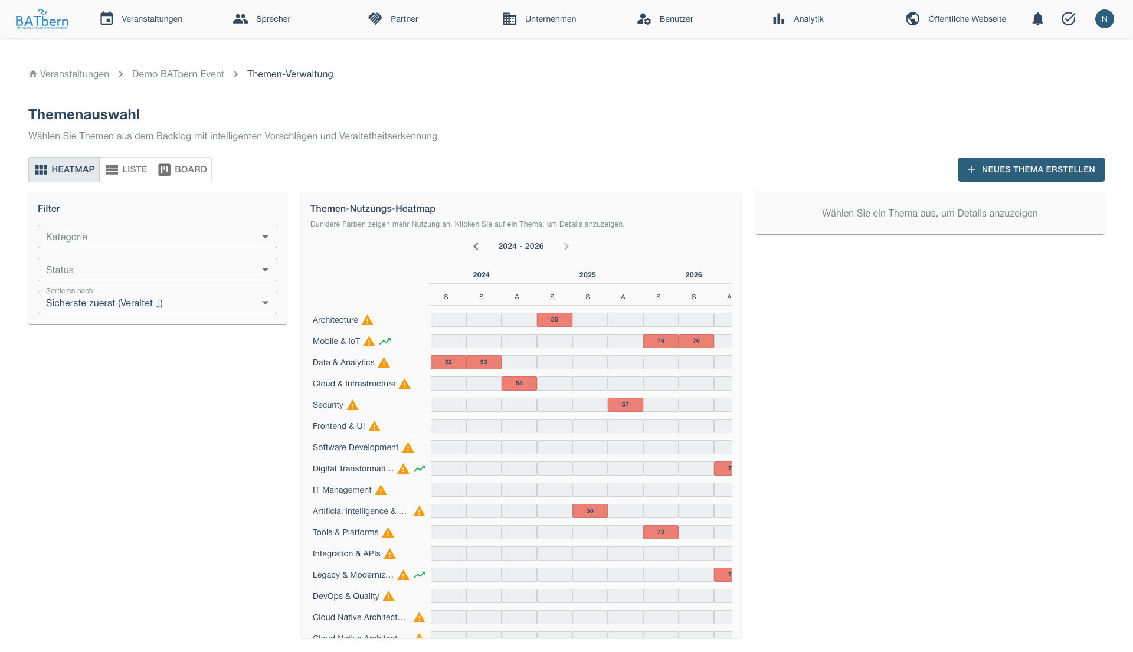Click trending icon beside Legacy & Modernization
The image size is (1133, 652).
click(x=419, y=575)
